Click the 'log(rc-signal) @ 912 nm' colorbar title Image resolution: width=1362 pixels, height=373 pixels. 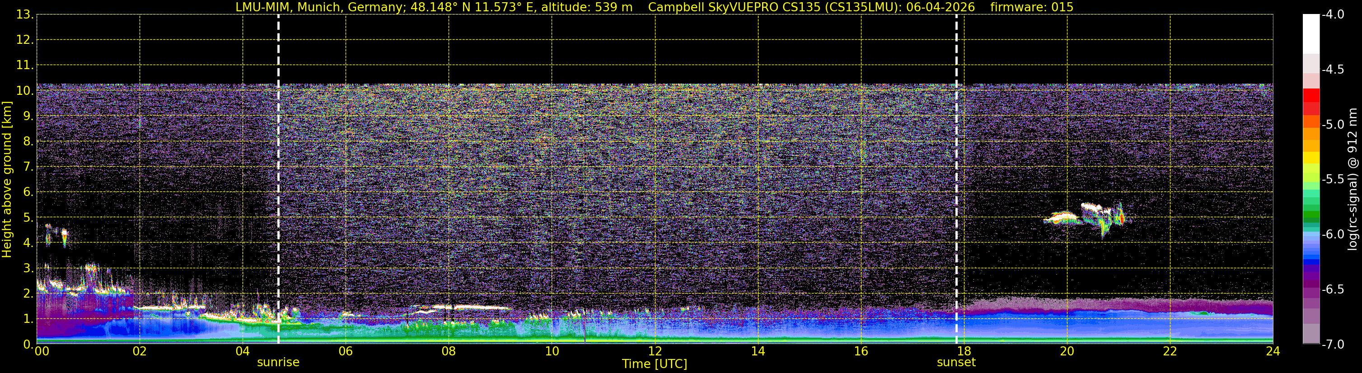pos(1353,179)
